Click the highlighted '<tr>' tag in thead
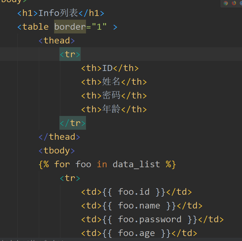 pos(70,54)
